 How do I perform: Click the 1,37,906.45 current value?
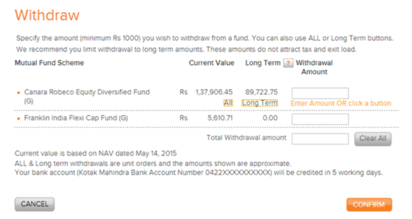(214, 92)
